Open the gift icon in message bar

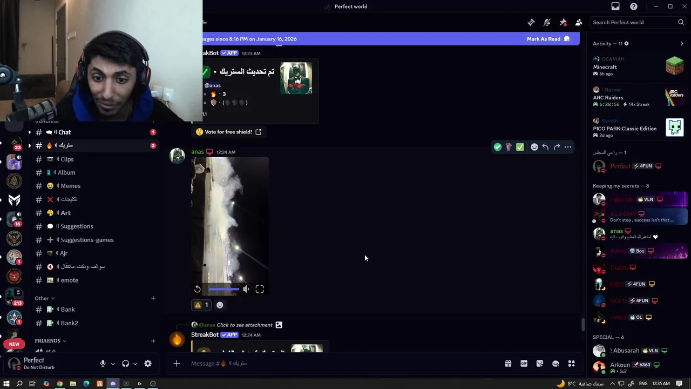coord(508,364)
